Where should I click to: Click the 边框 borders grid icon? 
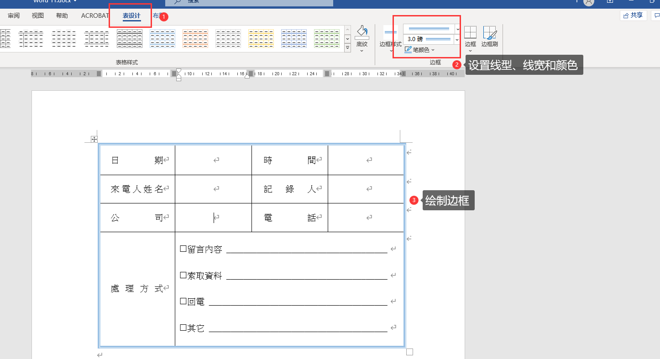pyautogui.click(x=470, y=32)
